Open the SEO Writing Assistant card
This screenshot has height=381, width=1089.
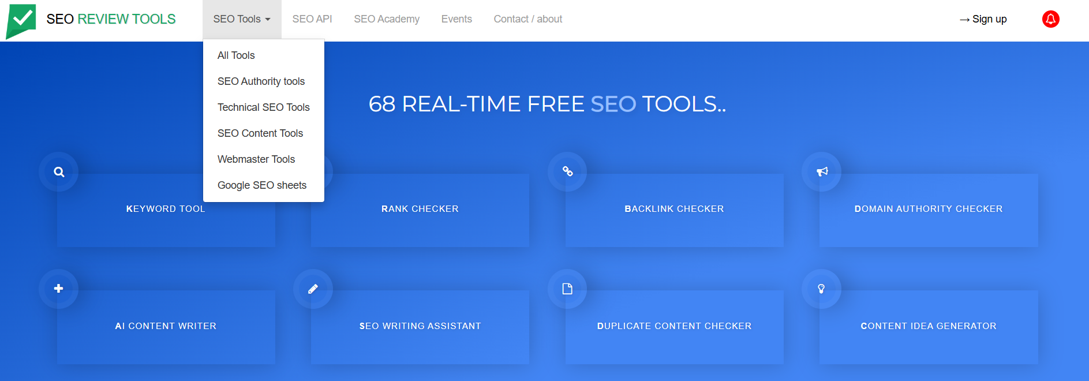(x=420, y=327)
